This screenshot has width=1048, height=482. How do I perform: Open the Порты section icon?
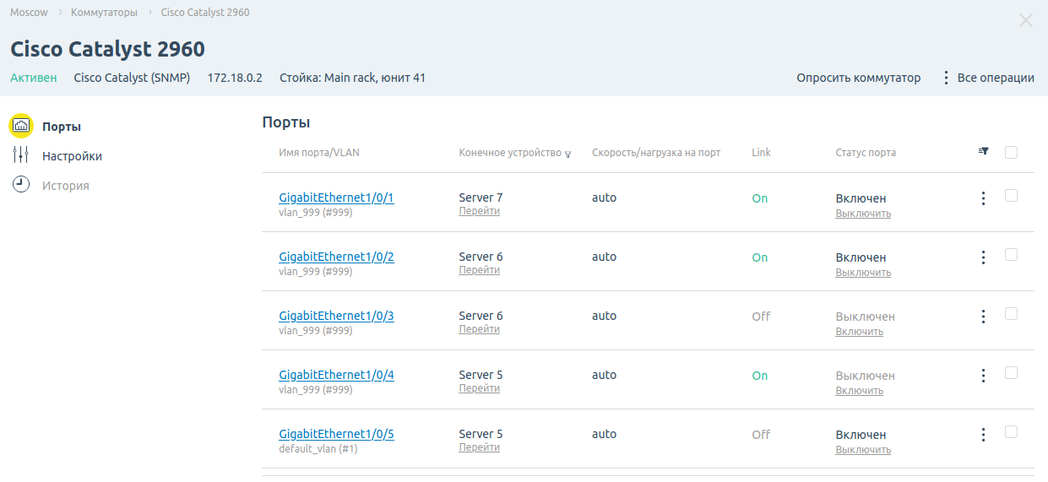tap(21, 126)
